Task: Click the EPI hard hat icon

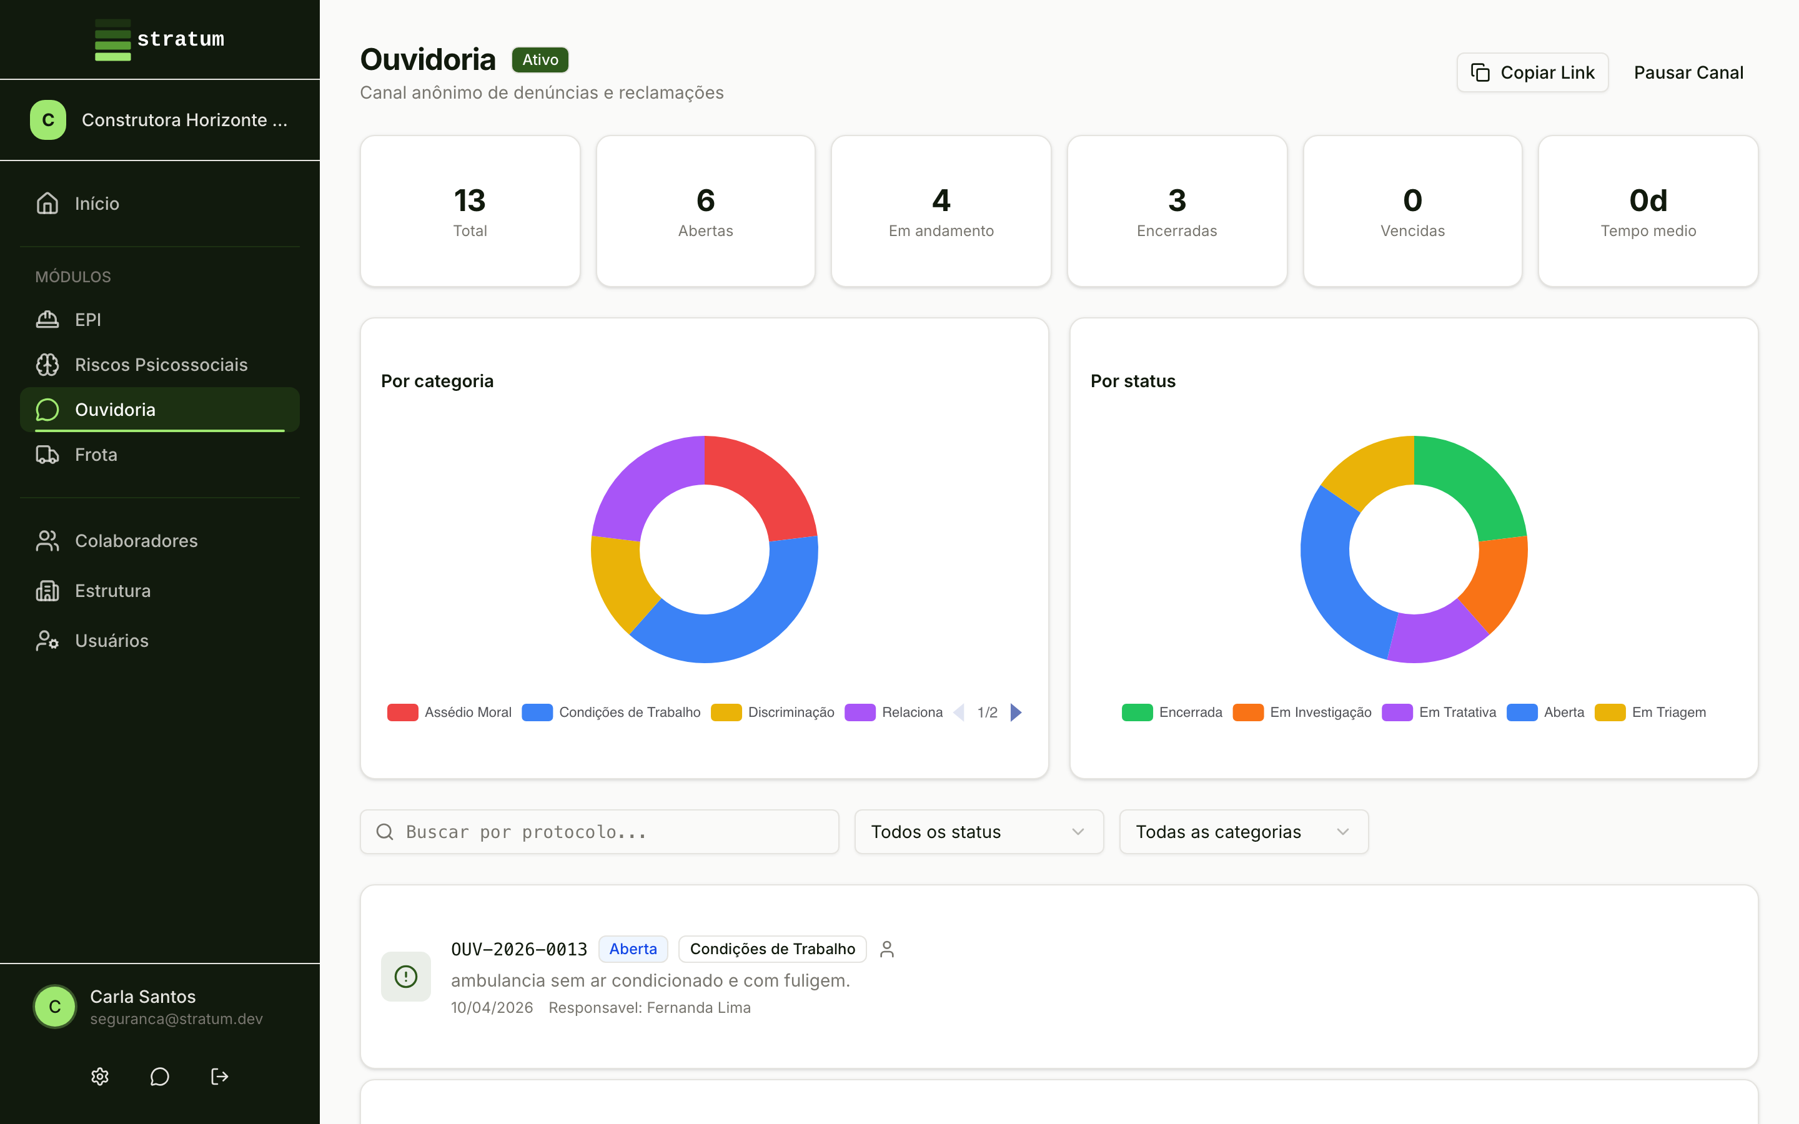Action: click(x=47, y=320)
